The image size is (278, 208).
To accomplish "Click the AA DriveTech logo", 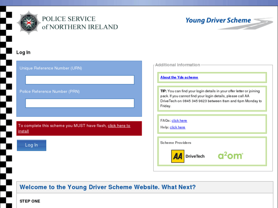I will tap(188, 156).
